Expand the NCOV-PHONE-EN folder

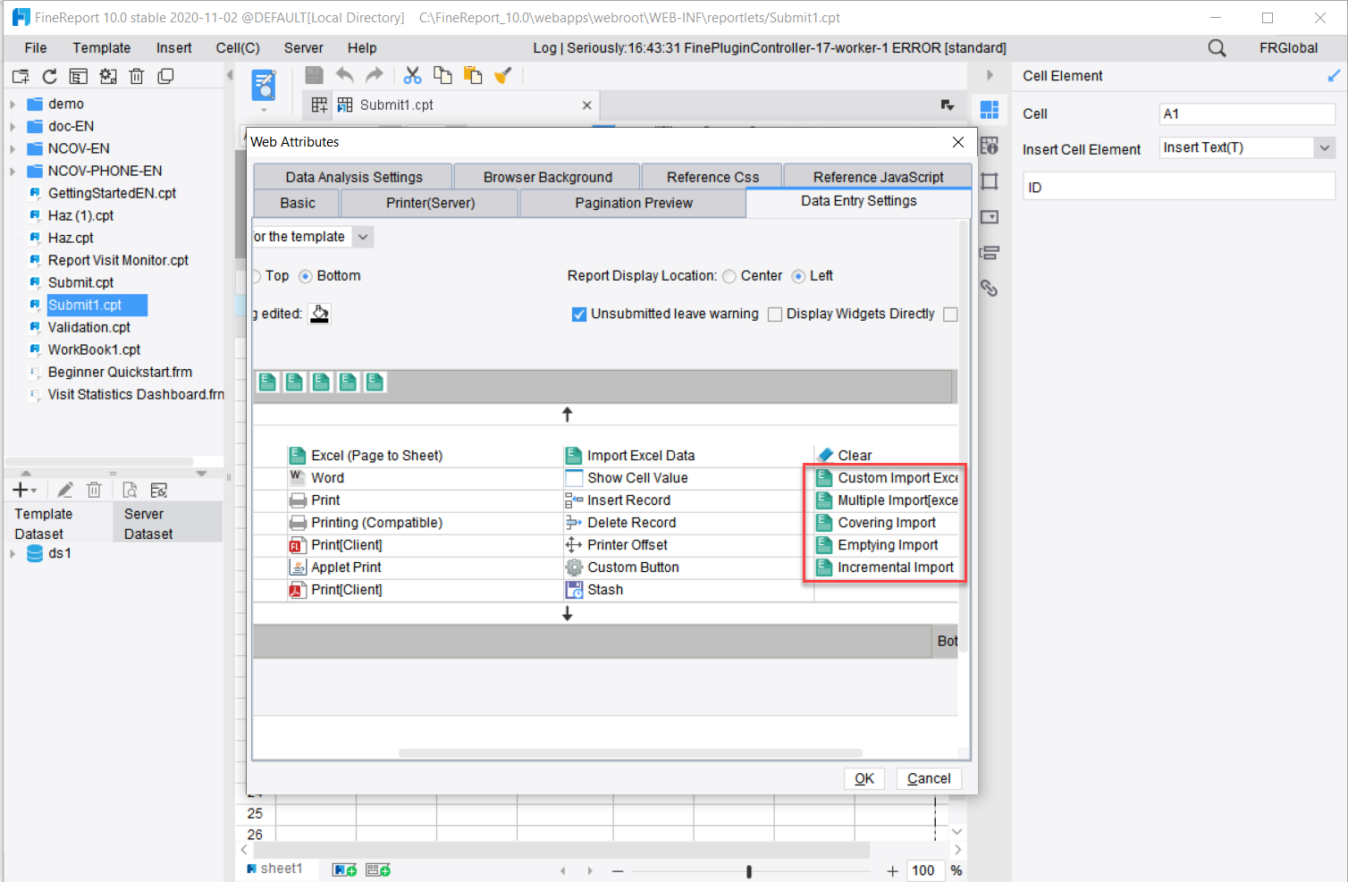13,172
